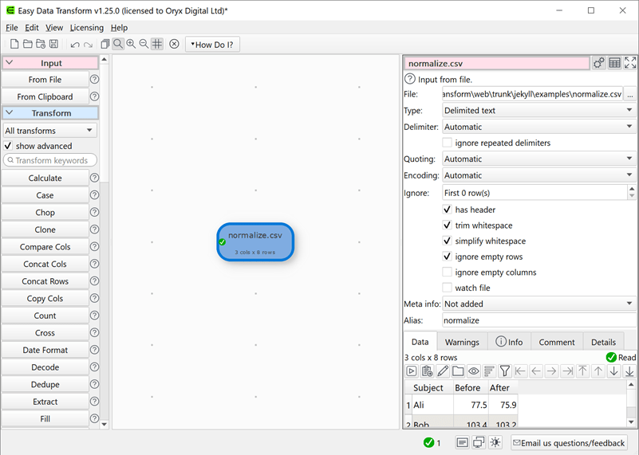Screen dimensions: 639x455
Task: Save using the floppy disk icon
Action: [x=53, y=44]
